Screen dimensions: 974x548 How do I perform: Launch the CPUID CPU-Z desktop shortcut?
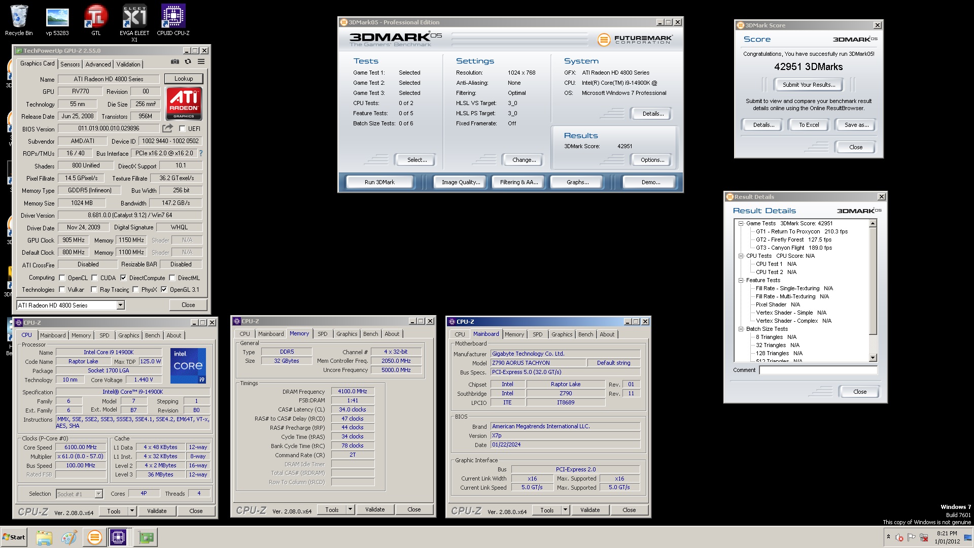[173, 20]
